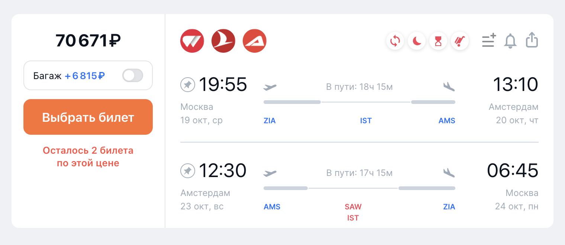
Task: Click the no-baggage crossed suitcase badge
Action: tap(460, 41)
